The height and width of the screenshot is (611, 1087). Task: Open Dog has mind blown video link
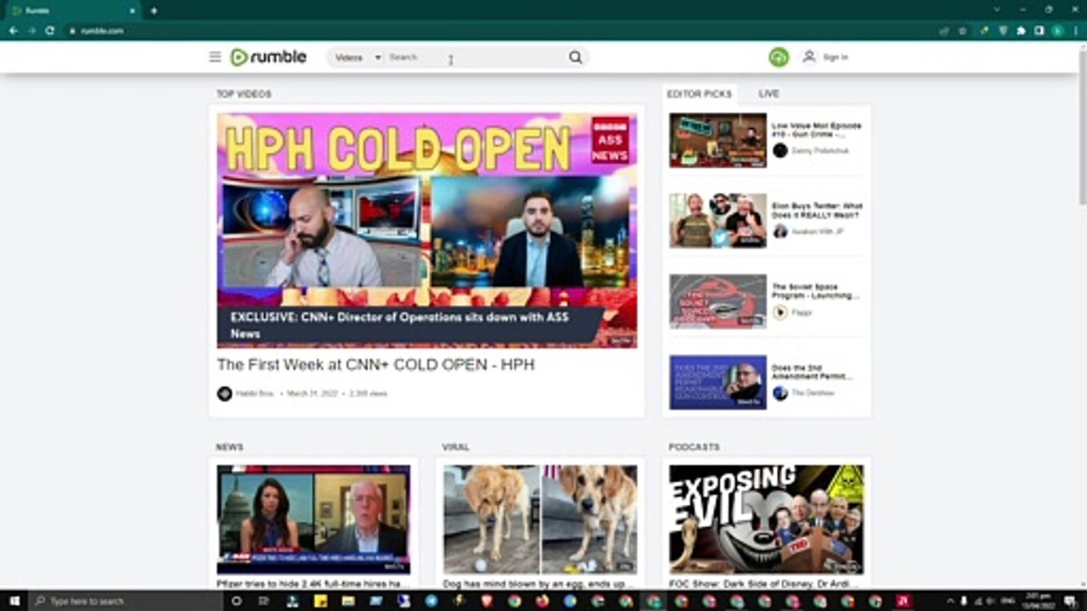tap(538, 584)
